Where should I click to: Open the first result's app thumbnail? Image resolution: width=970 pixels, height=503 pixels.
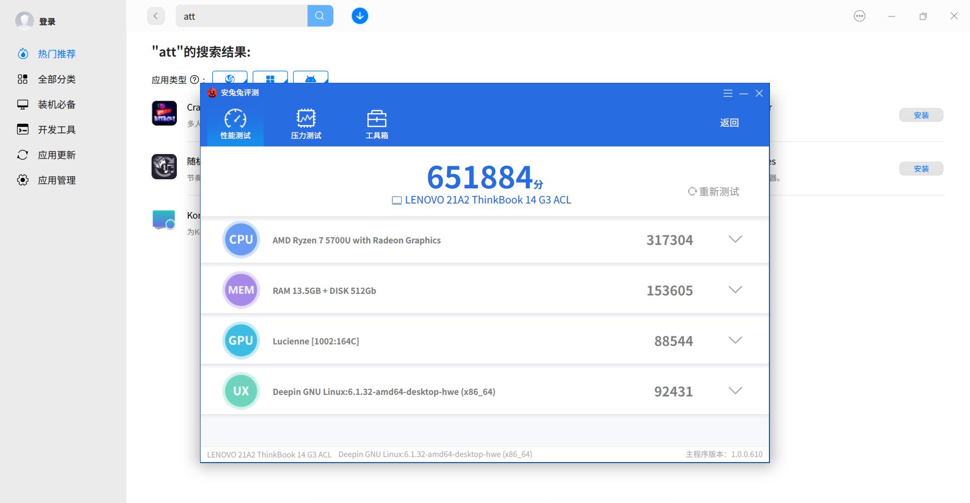point(164,113)
